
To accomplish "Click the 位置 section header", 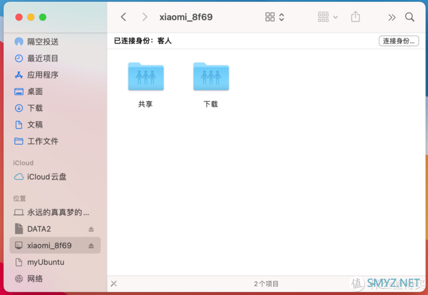I will 20,198.
